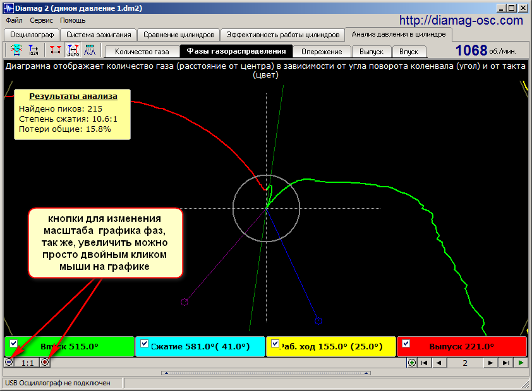
Task: Click the cylinder order 1234 marker icon
Action: [x=33, y=50]
